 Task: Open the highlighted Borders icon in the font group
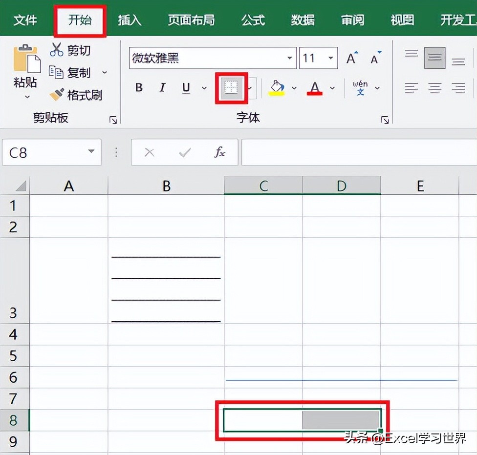[x=231, y=88]
